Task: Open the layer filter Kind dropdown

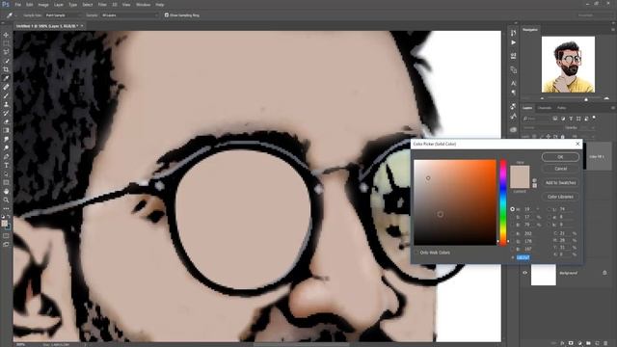Action: point(536,119)
